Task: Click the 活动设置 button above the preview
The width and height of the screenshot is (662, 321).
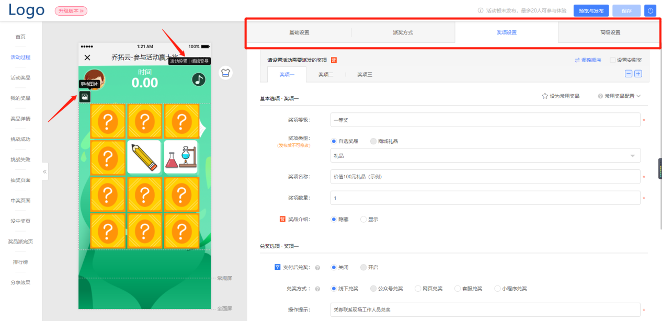Action: coord(179,61)
